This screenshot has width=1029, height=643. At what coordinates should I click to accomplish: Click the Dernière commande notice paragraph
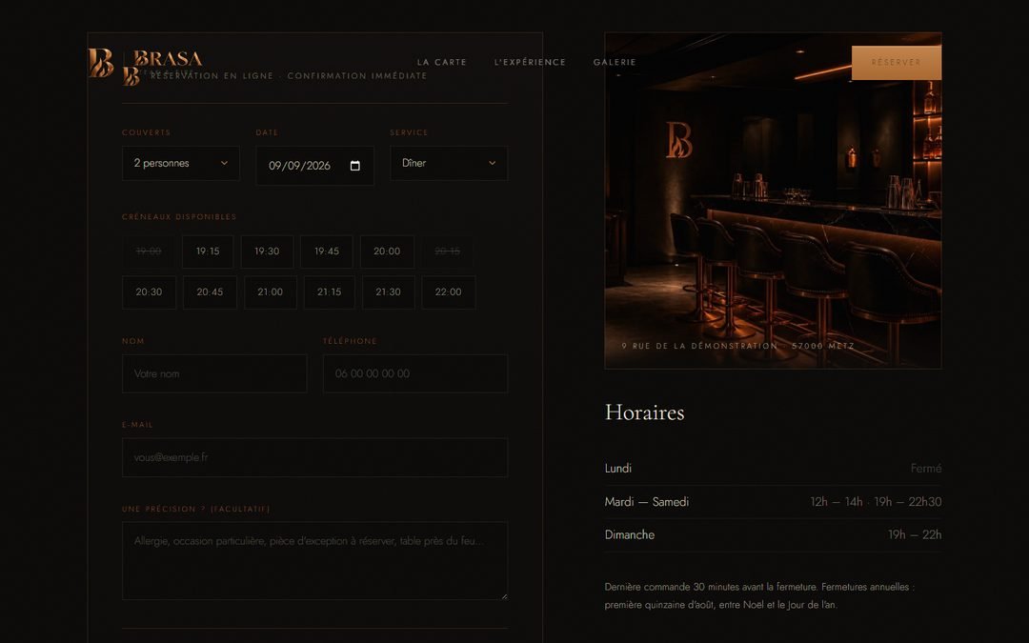click(760, 595)
